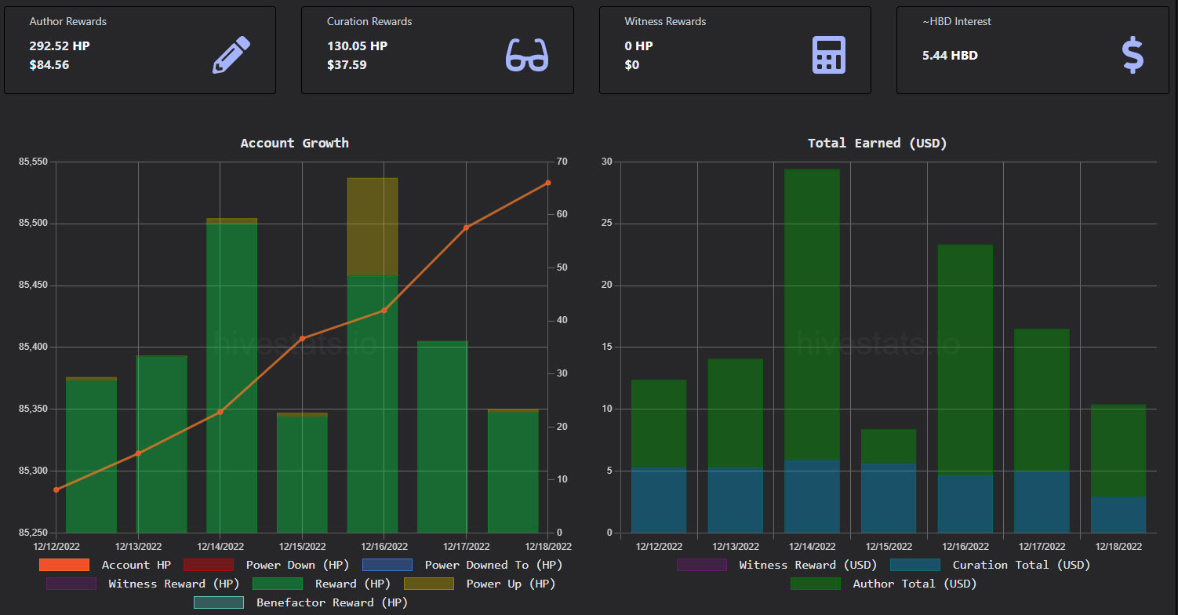Click the Power Downed To (HP) label
Viewport: 1178px width, 615px height.
pos(493,565)
